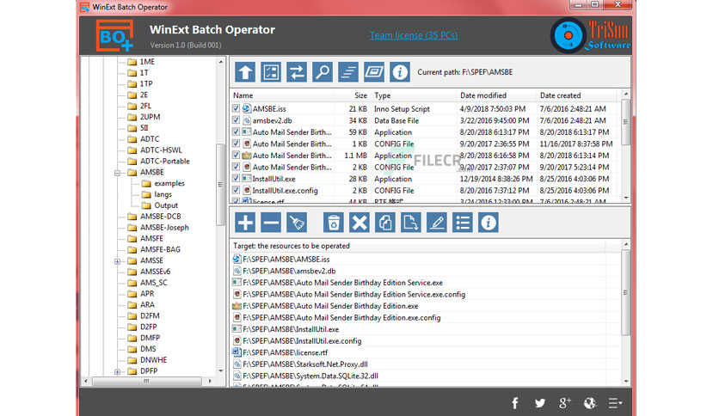Sort file list by Date created column
The image size is (719, 416).
coord(576,95)
